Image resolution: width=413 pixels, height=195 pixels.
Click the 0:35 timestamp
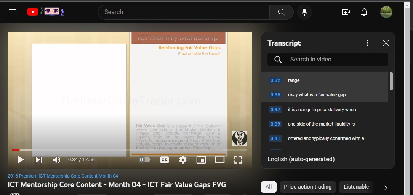[x=275, y=95]
